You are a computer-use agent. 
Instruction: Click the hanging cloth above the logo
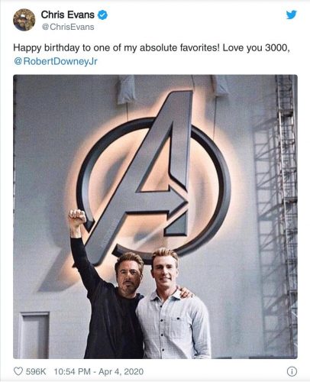click(x=126, y=89)
